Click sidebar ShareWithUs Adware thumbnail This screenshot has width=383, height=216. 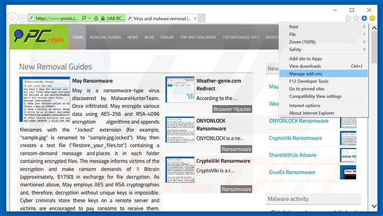click(348, 155)
